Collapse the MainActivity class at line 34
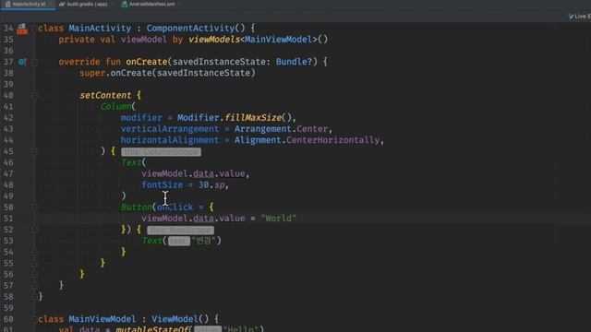Screen dimensions: 591x332 click(34, 29)
